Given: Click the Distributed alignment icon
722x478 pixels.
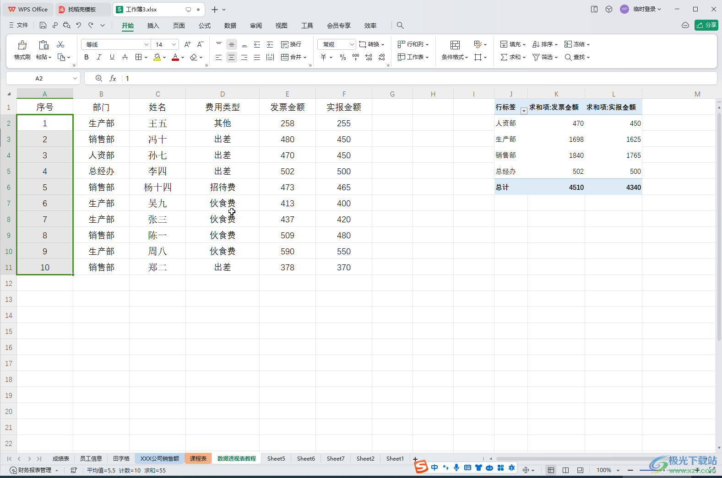Looking at the screenshot, I should point(270,57).
